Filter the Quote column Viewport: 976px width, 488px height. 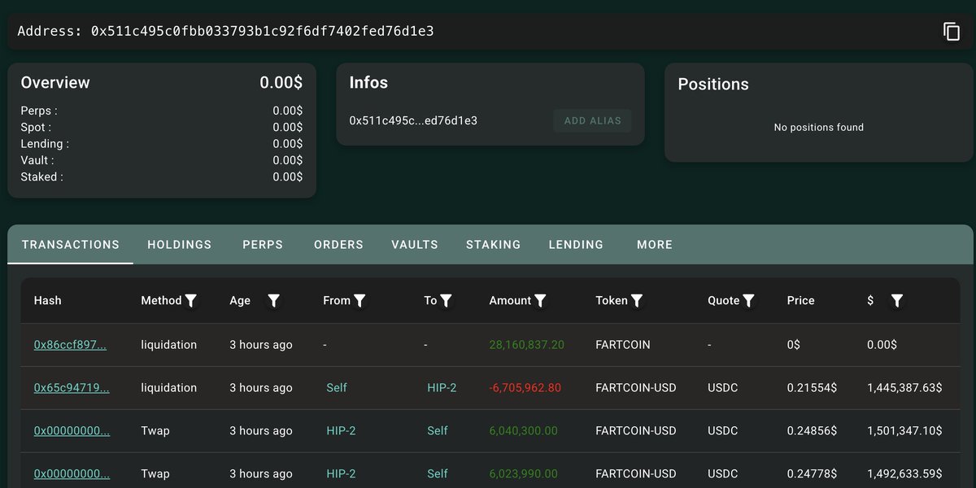[748, 301]
